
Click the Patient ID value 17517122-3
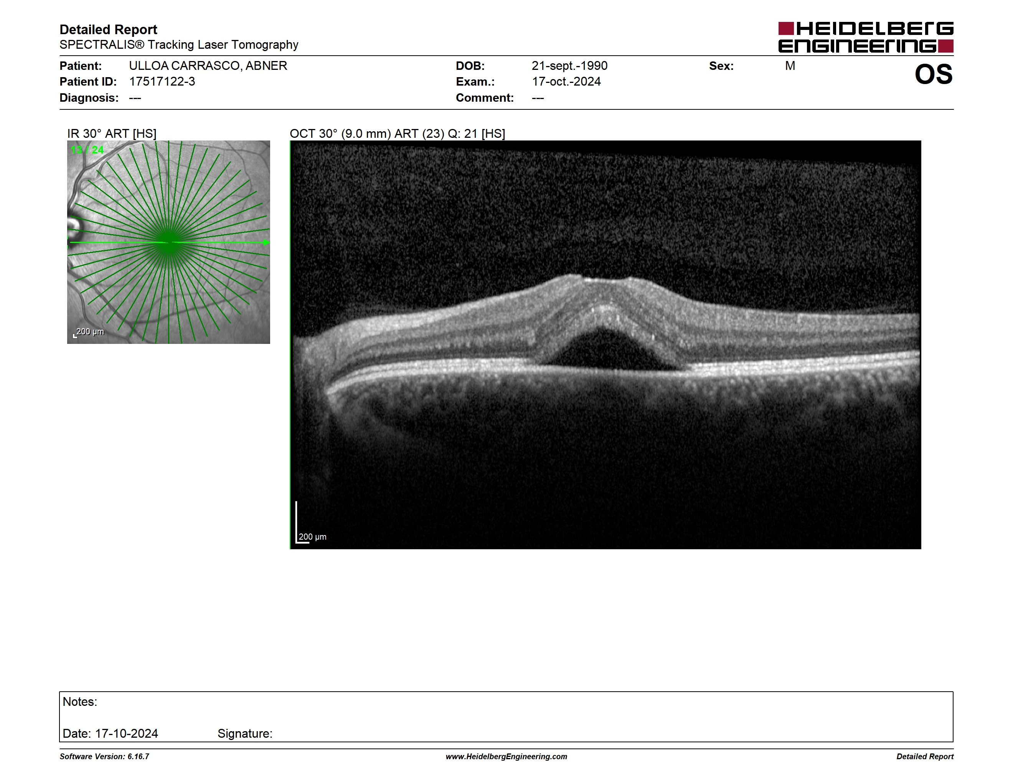pos(162,82)
